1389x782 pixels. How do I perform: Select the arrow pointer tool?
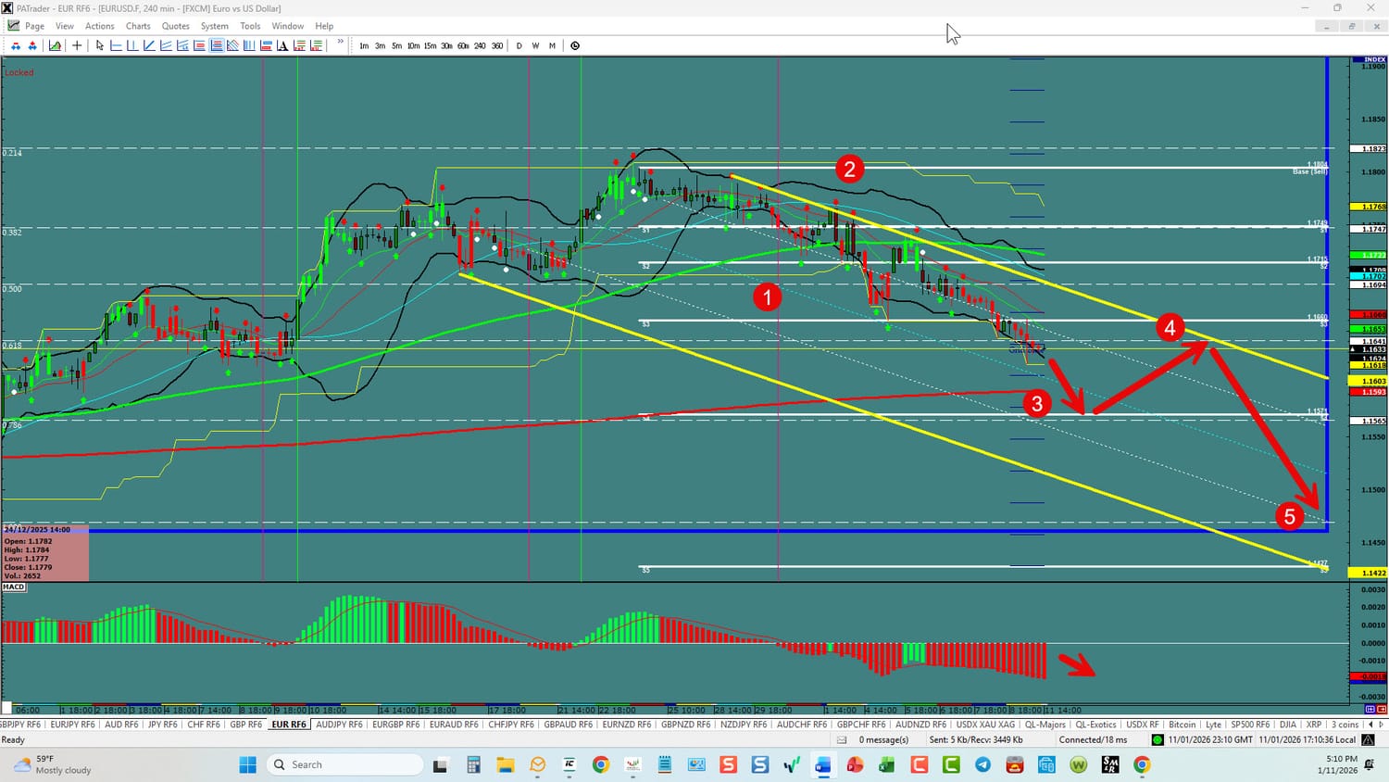click(100, 45)
